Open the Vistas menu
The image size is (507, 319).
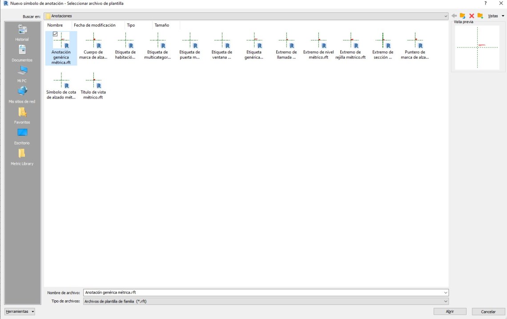(x=496, y=16)
